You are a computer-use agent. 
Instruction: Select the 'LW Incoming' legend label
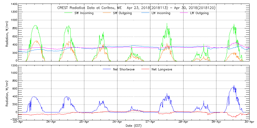(x=161, y=13)
